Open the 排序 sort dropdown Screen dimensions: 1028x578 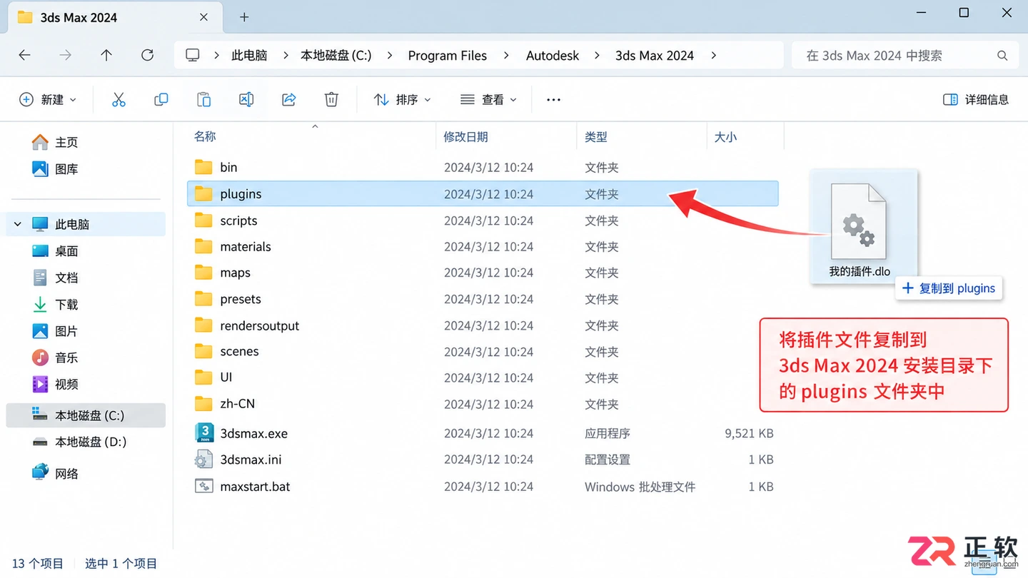point(403,100)
